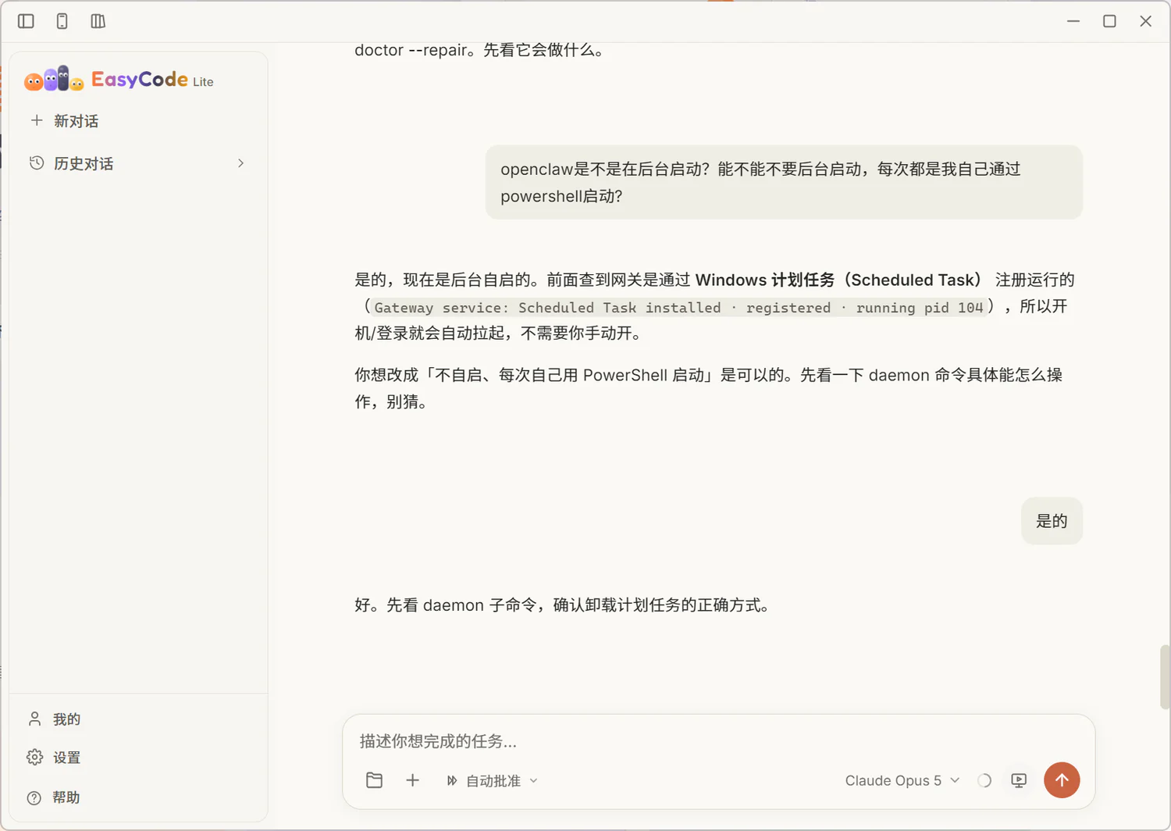
Task: Open the Claude Opus 5 model selector
Action: [902, 780]
